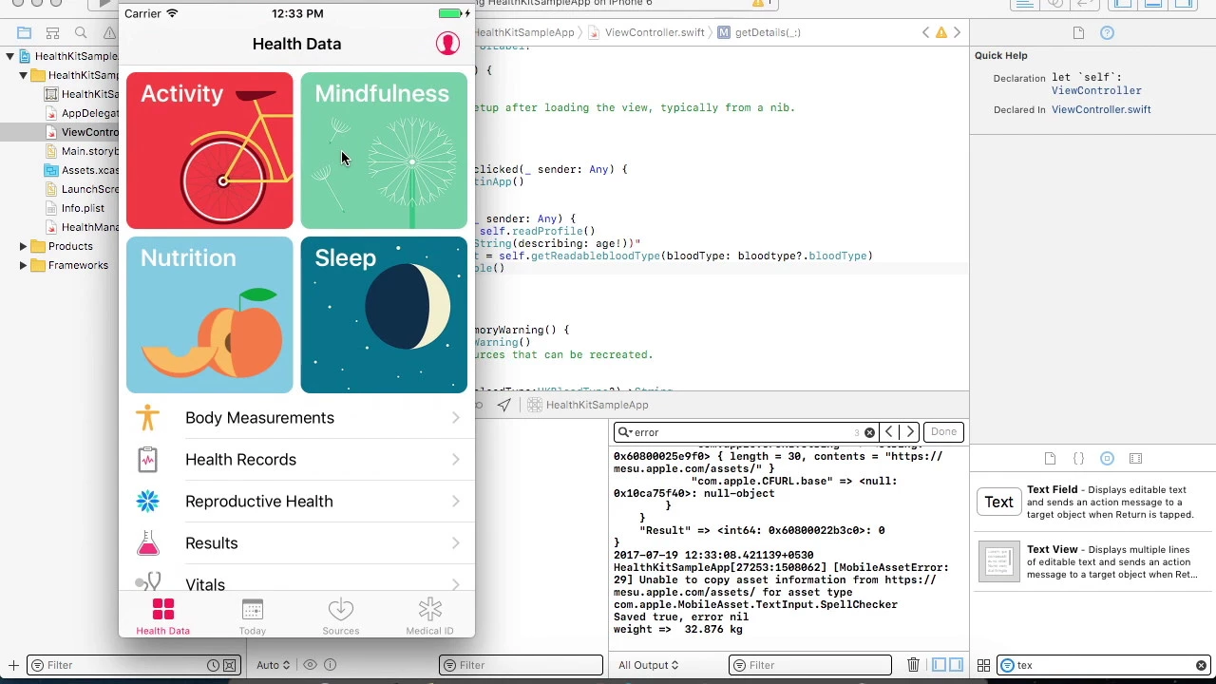This screenshot has width=1216, height=684.
Task: Open the Activity category tile
Action: (209, 150)
